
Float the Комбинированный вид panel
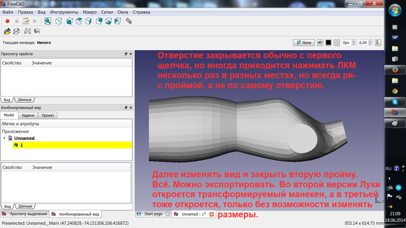pos(126,107)
